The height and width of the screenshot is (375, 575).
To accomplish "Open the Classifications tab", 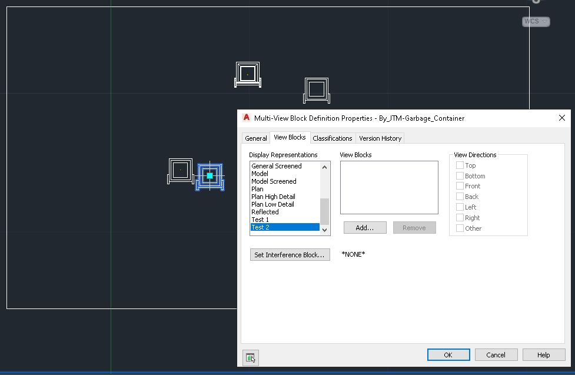I will 333,138.
